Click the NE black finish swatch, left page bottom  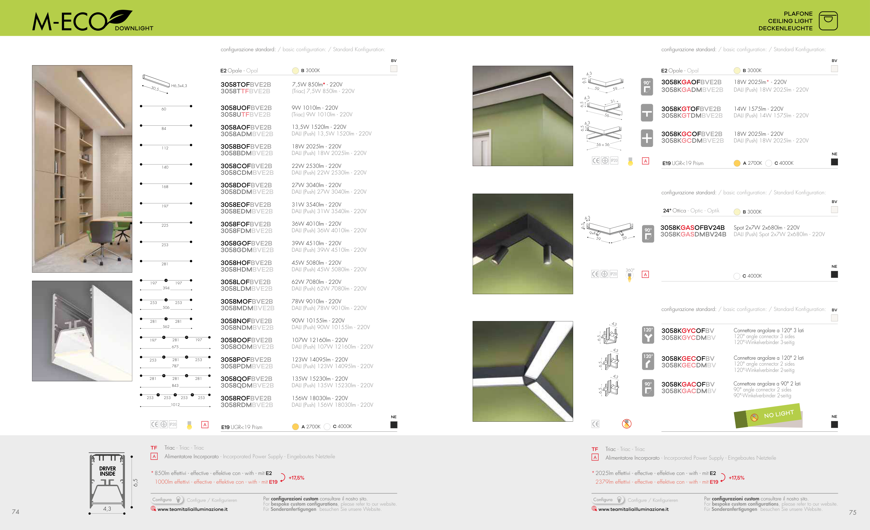pyautogui.click(x=394, y=425)
